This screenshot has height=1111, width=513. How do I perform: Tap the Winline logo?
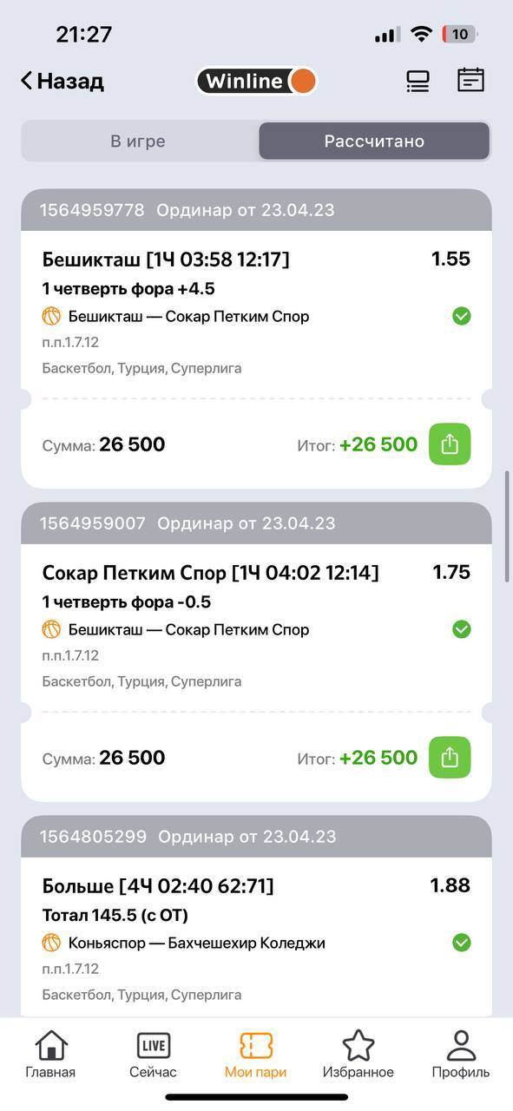coord(256,82)
